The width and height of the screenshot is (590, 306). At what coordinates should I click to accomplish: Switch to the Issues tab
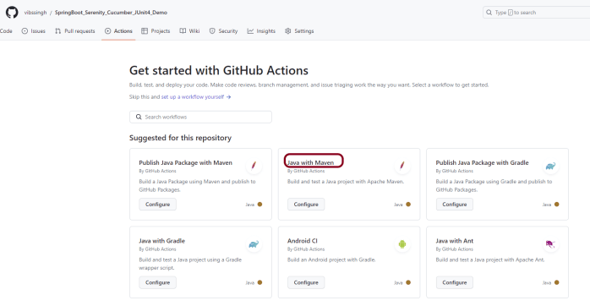point(34,31)
